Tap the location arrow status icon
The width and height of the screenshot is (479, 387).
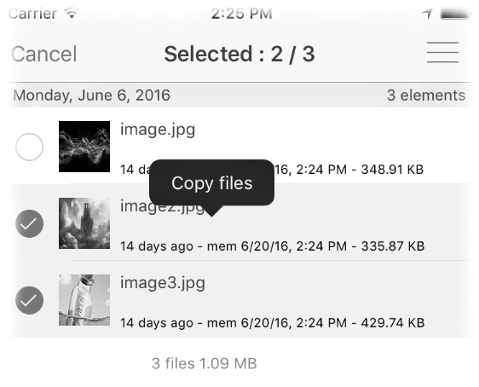pos(427,14)
